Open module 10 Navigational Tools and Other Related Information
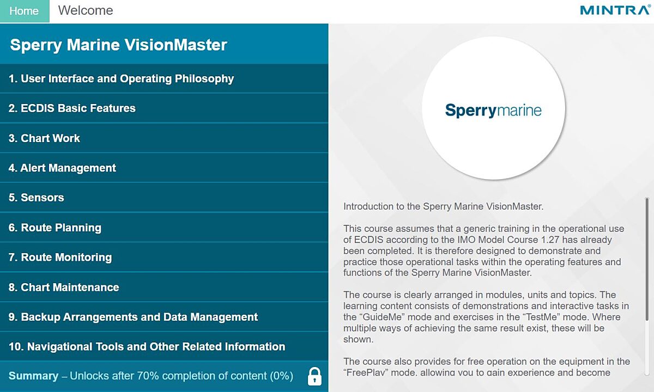Viewport: 654px width, 392px height. click(164, 347)
